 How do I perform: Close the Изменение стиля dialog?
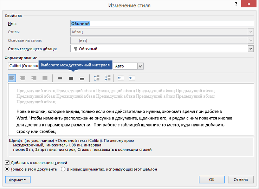coord(248,4)
